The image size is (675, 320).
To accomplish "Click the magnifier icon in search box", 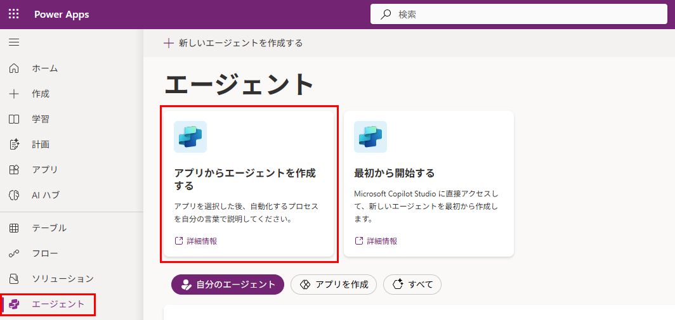I will coord(386,15).
